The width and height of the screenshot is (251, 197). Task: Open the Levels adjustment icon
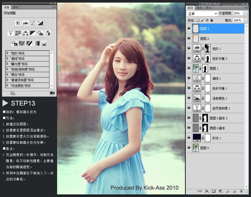[x=26, y=23]
